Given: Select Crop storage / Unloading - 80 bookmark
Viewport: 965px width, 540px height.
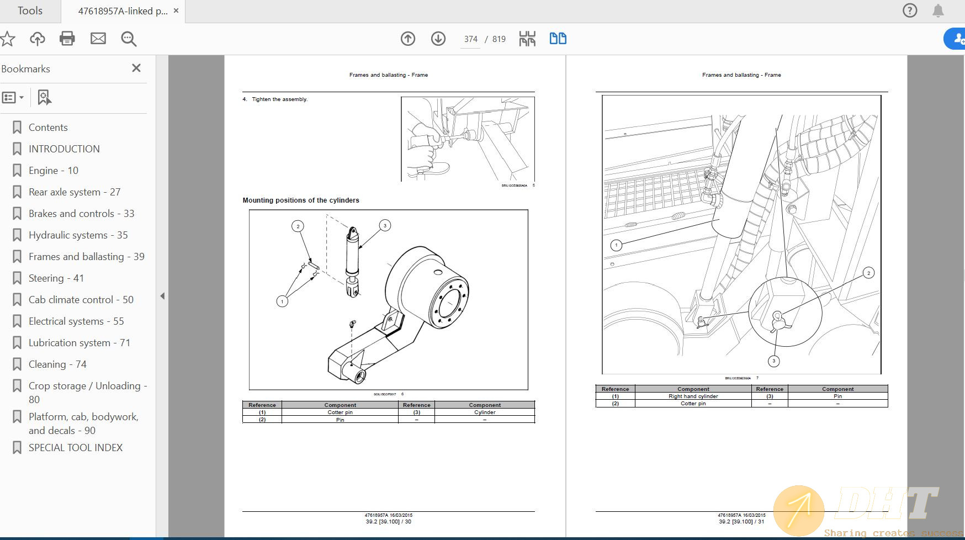Looking at the screenshot, I should 88,393.
